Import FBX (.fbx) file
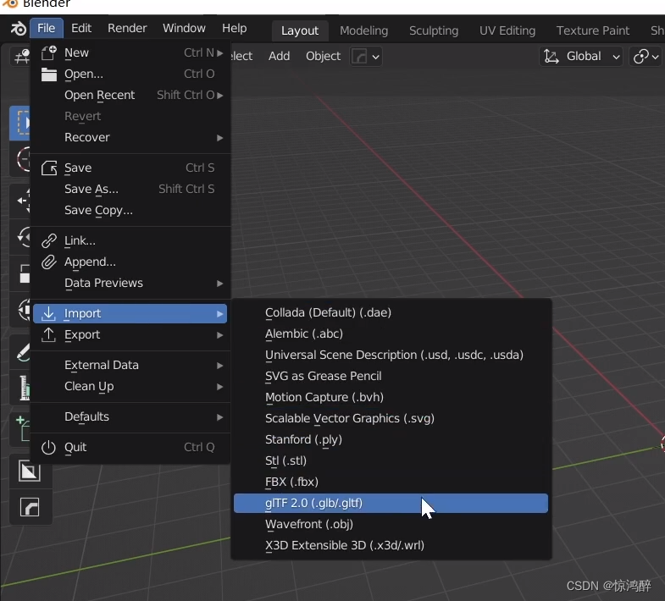Screen dimensions: 665x601 [391, 482]
